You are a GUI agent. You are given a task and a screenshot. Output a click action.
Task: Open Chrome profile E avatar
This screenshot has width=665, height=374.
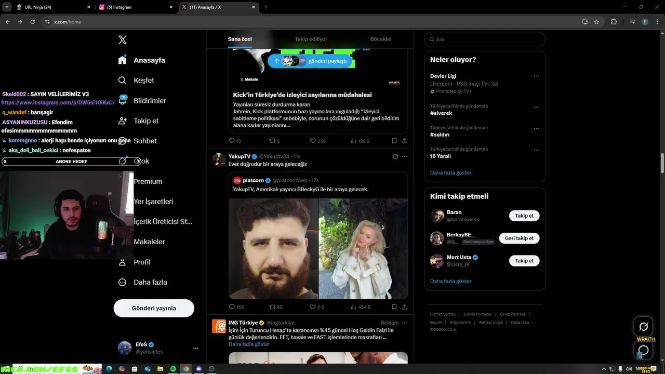pyautogui.click(x=645, y=22)
